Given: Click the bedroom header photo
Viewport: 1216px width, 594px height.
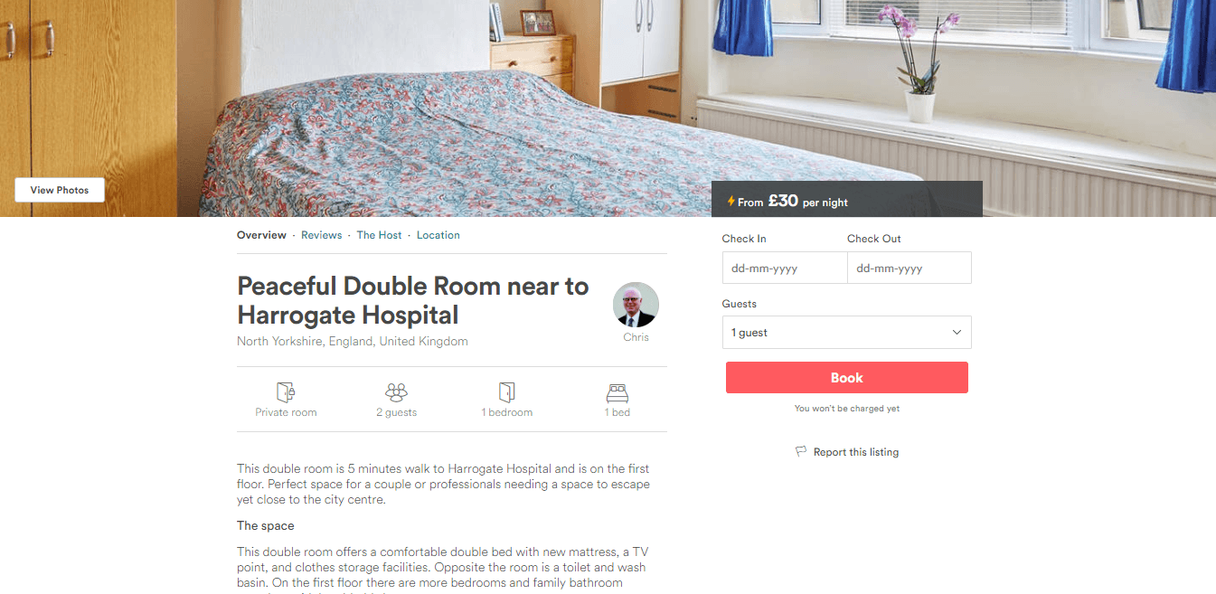Looking at the screenshot, I should 608,90.
